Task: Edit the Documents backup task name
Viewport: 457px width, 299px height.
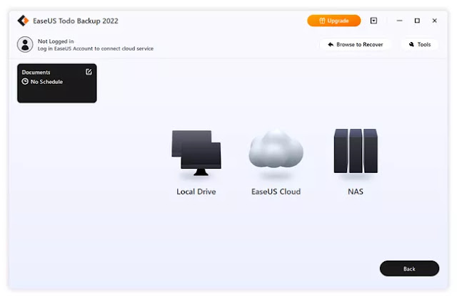Action: coord(89,72)
